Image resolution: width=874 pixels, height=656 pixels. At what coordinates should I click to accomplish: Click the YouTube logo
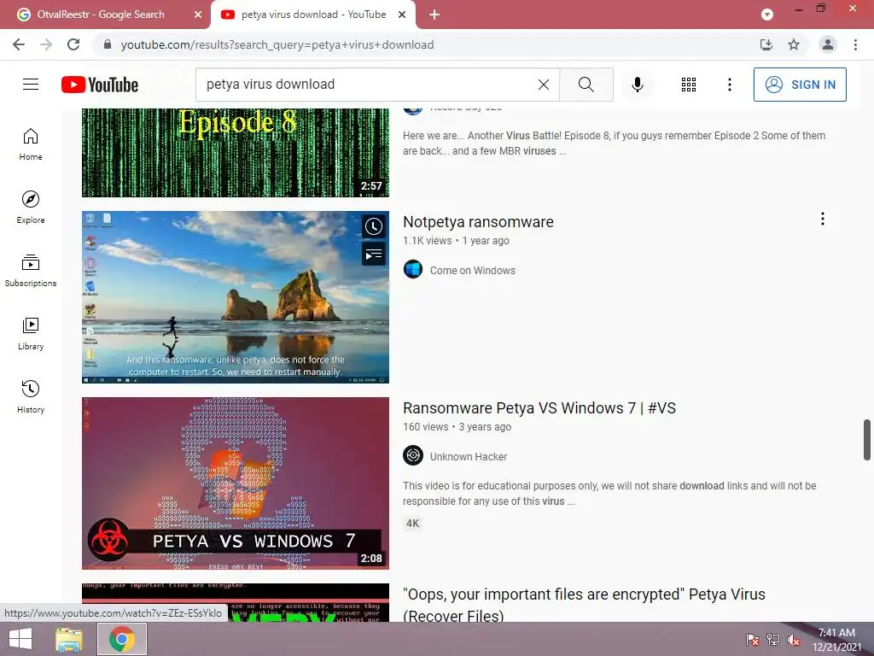pos(100,85)
